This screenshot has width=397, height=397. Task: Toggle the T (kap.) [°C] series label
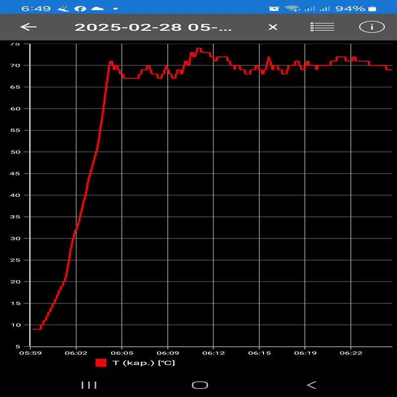coord(144,363)
